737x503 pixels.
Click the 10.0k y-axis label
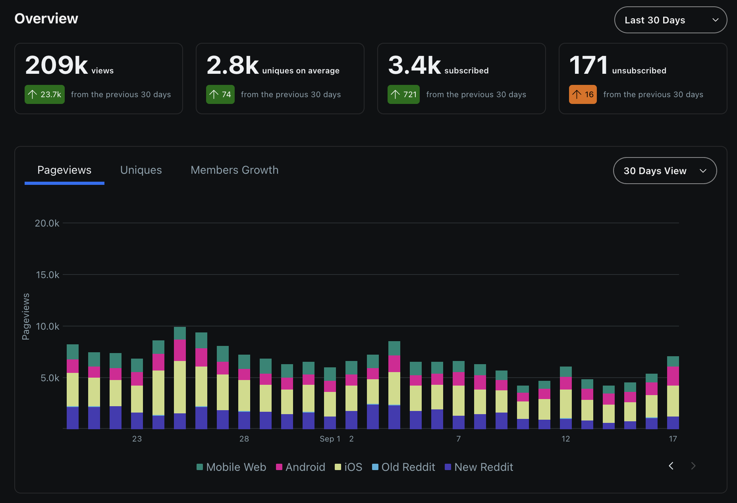pos(47,326)
